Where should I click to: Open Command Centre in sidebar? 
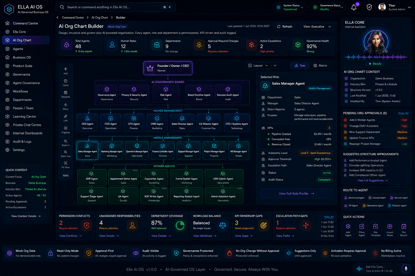point(26,23)
